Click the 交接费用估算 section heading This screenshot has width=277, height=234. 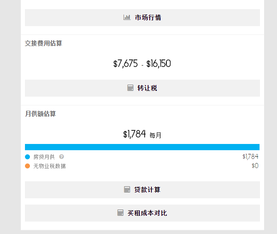click(x=44, y=43)
